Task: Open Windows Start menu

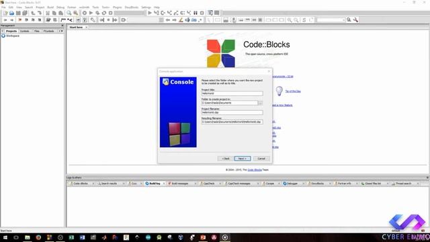Action: (x=5, y=237)
